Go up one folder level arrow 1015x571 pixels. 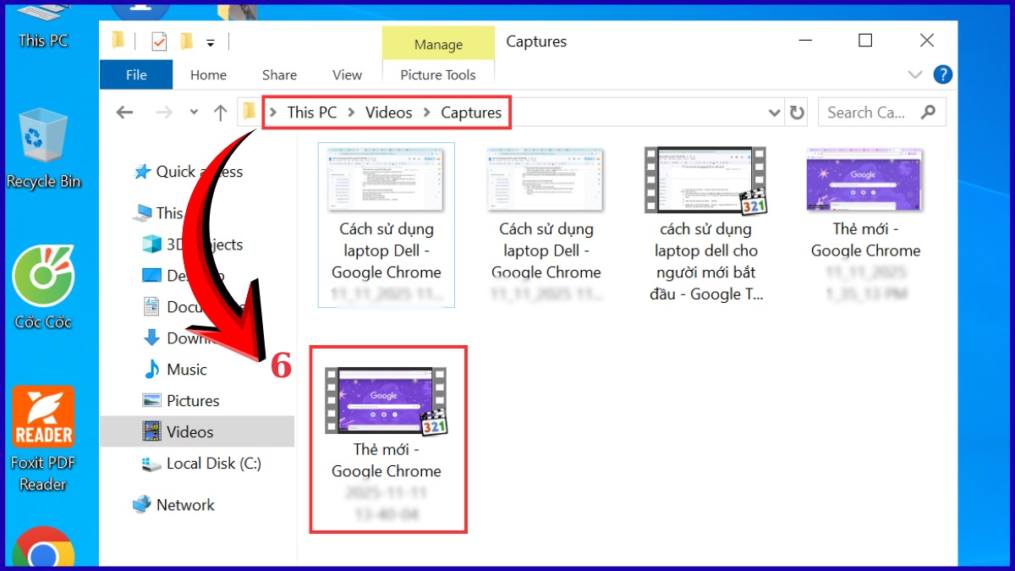[221, 112]
